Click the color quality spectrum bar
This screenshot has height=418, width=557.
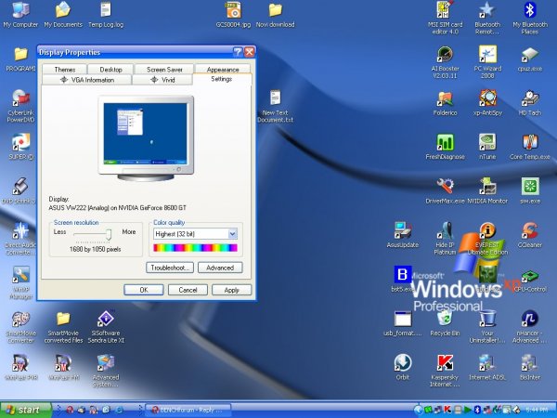[x=195, y=248]
